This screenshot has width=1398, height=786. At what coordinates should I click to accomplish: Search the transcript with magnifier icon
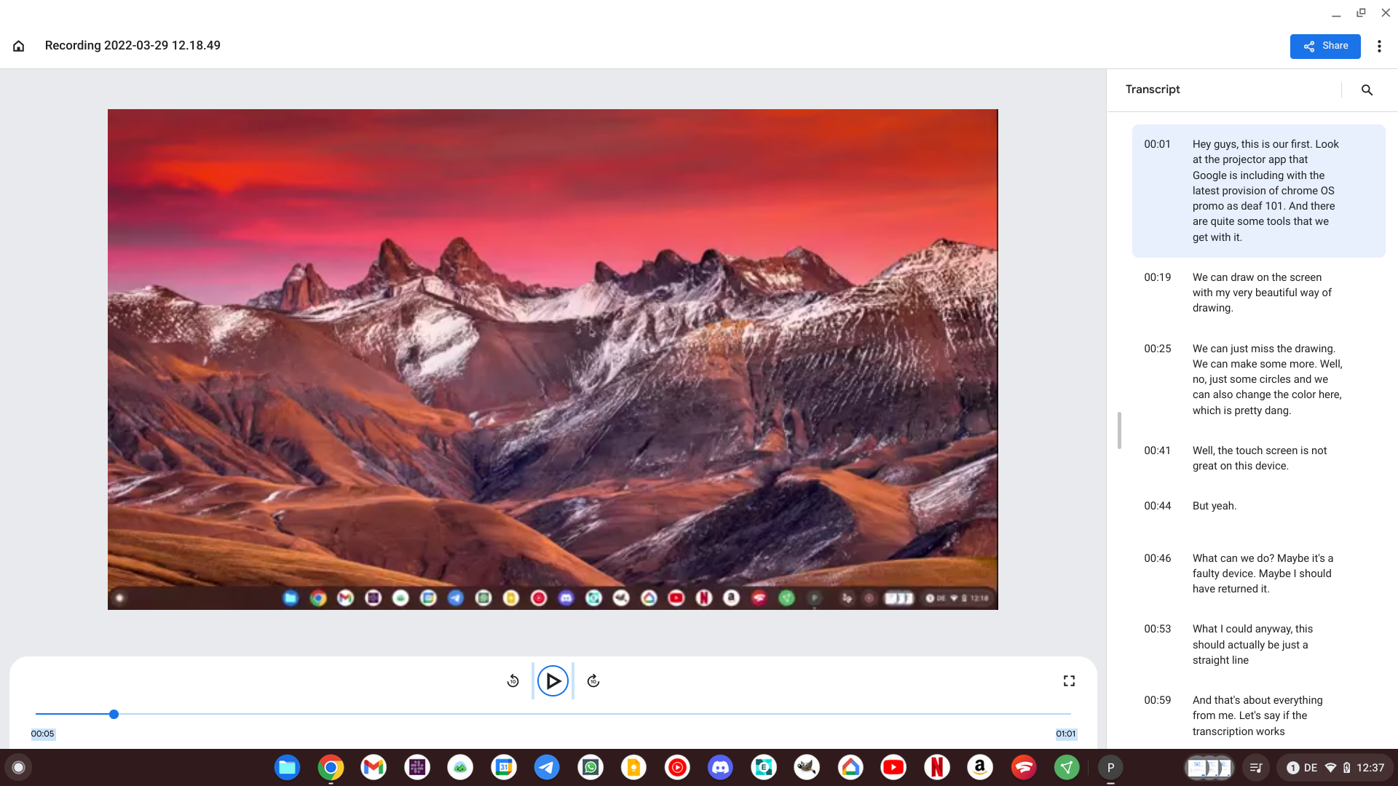click(x=1367, y=90)
